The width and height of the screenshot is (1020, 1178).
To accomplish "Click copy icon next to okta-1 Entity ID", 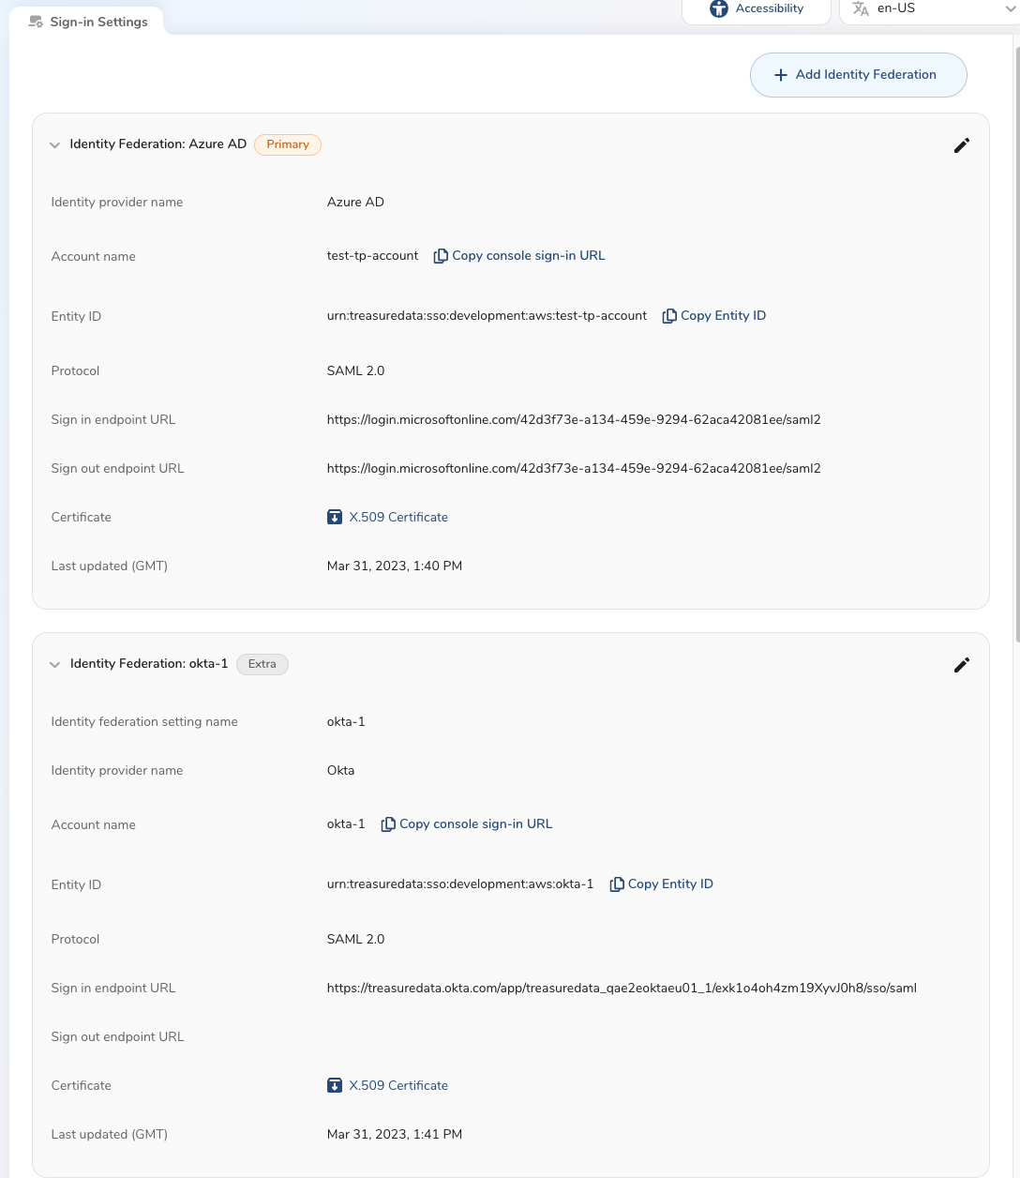I will click(616, 884).
